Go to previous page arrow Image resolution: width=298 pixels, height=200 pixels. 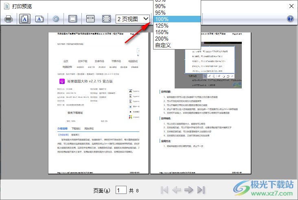pos(176,190)
